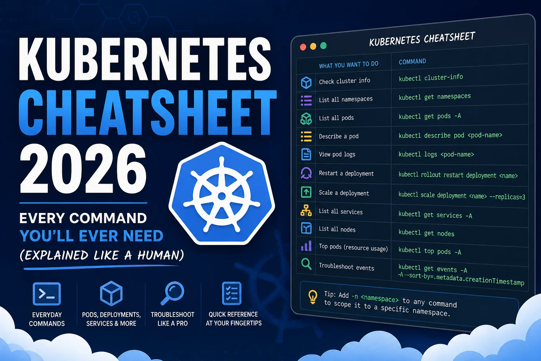Select the kubectl get services -A command

[x=435, y=215]
